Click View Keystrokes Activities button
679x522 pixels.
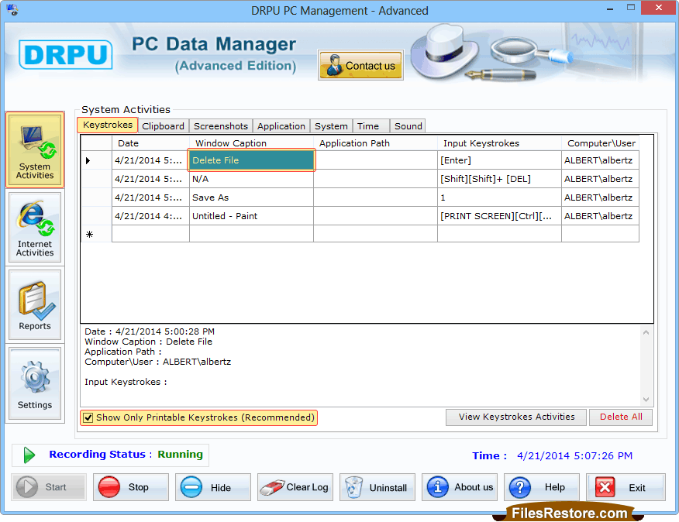point(516,417)
